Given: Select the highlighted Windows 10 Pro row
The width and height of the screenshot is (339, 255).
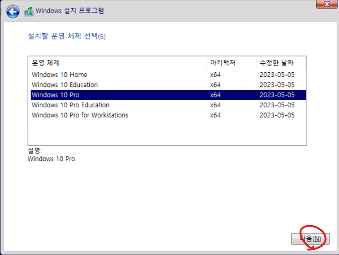Looking at the screenshot, I should [168, 94].
